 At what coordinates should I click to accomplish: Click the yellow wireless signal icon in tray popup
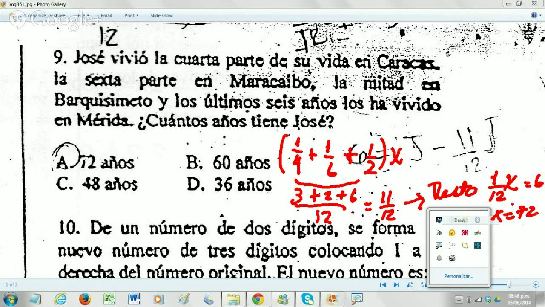click(x=452, y=233)
